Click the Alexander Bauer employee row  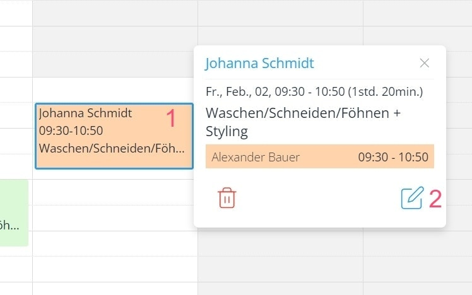[320, 156]
